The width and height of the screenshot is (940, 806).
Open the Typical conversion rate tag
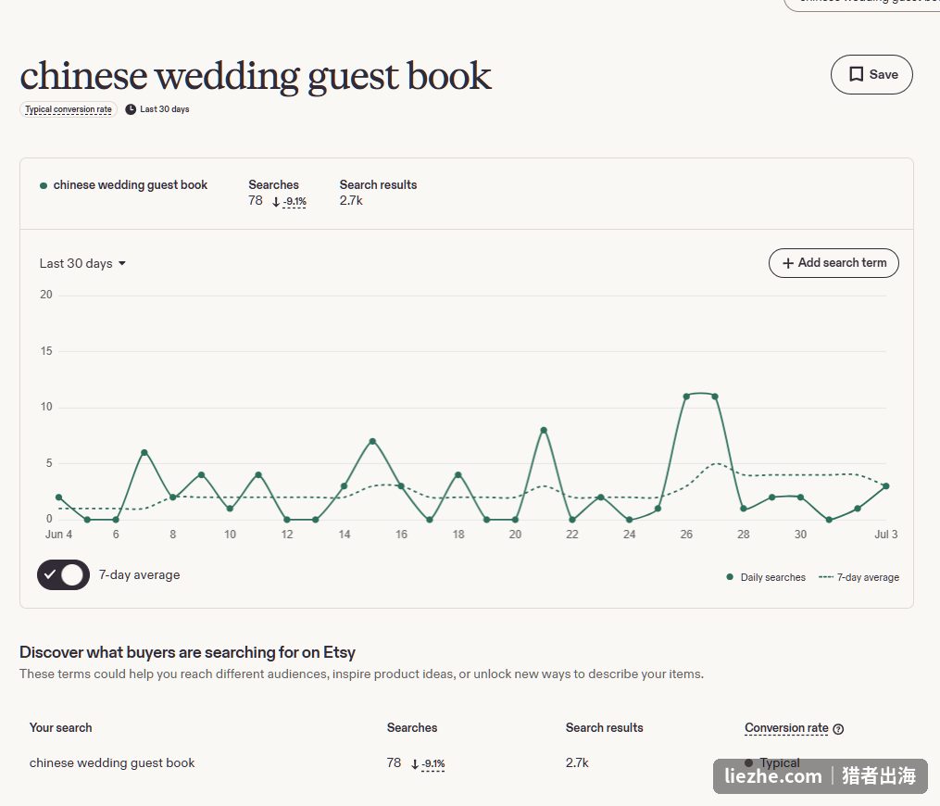69,109
